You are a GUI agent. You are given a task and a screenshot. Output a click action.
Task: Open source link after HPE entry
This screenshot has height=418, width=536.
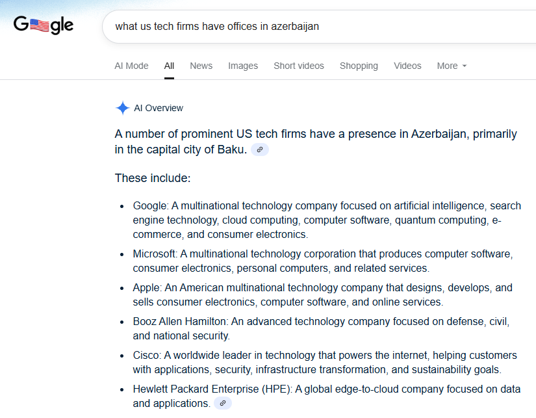[223, 404]
